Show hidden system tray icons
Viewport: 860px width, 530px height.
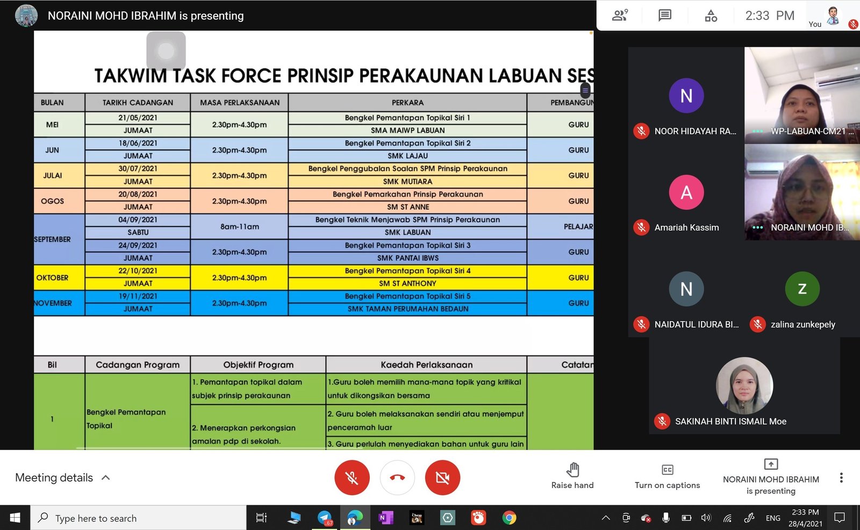pyautogui.click(x=606, y=518)
